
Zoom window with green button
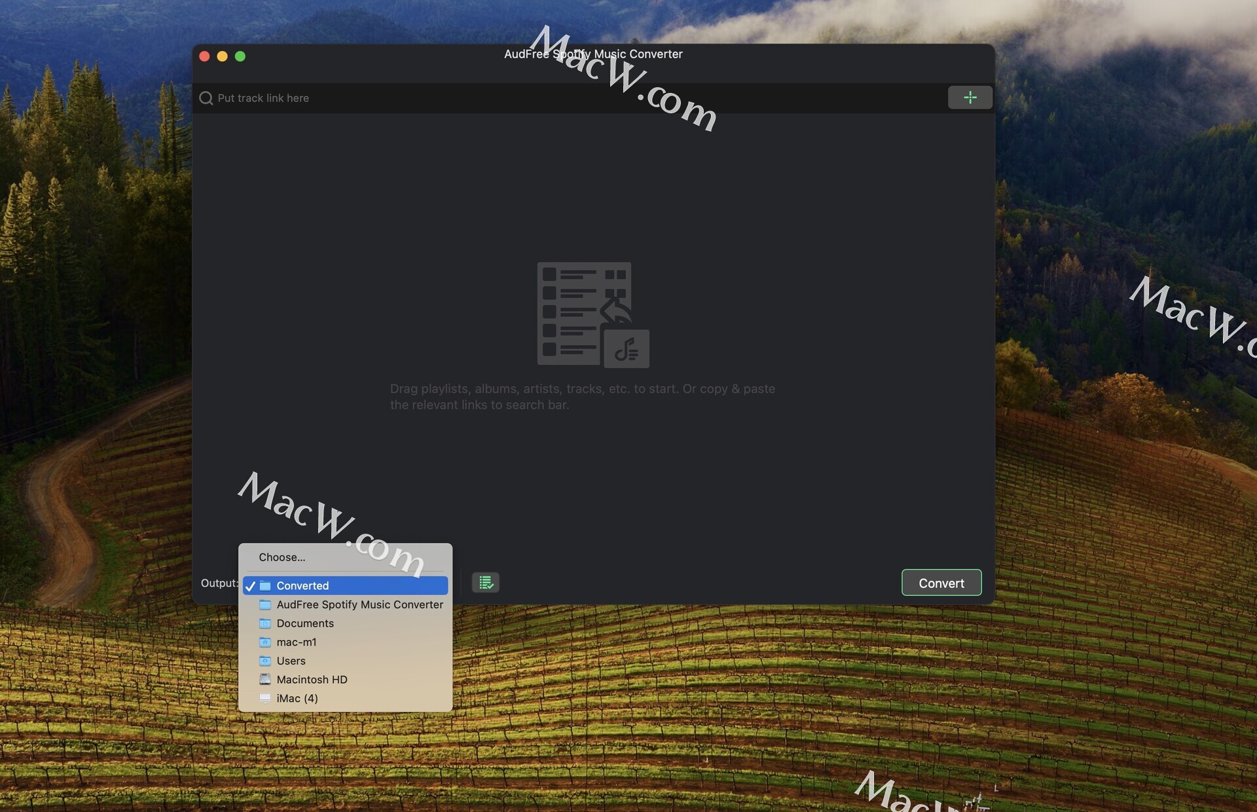coord(240,56)
